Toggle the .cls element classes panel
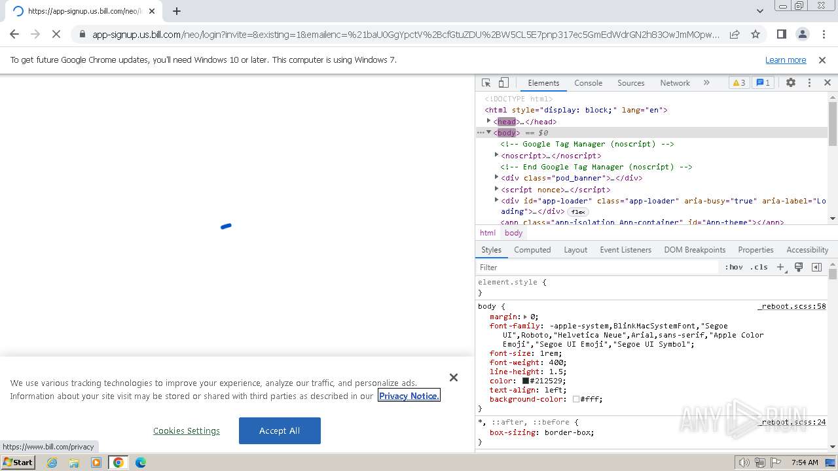Image resolution: width=838 pixels, height=471 pixels. [759, 267]
